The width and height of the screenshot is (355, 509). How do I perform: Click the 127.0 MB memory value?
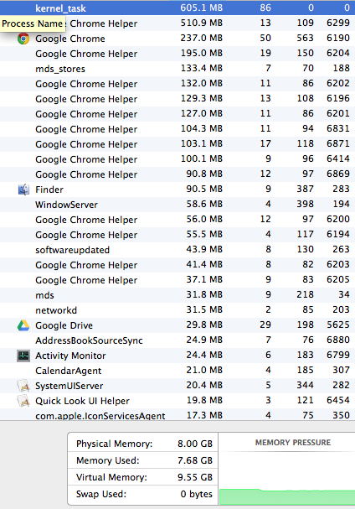click(202, 113)
